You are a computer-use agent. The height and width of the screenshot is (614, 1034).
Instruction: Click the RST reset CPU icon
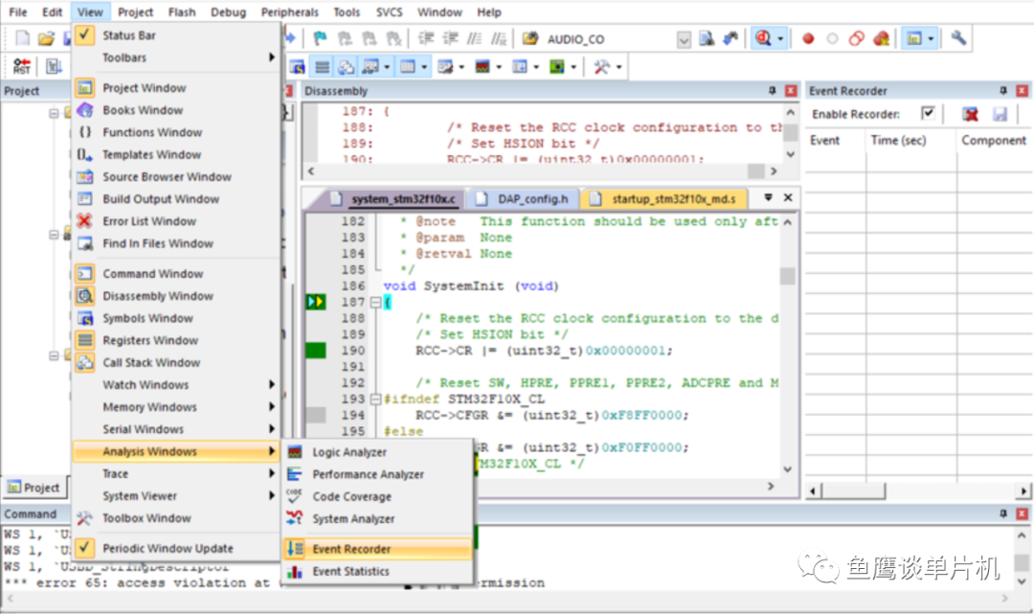coord(22,66)
